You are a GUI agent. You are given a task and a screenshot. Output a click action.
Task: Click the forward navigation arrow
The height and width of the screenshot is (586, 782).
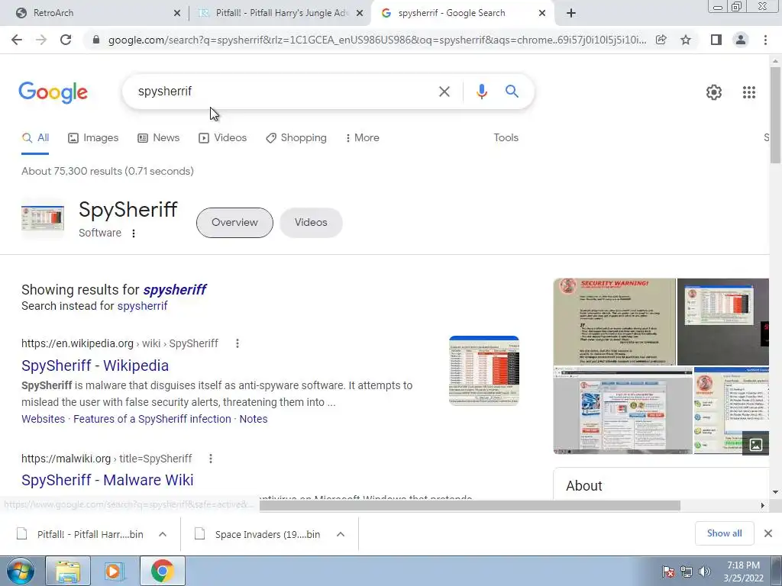click(41, 40)
